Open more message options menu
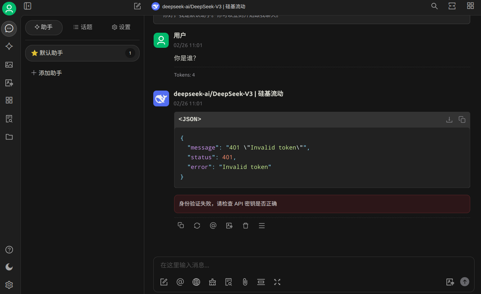 click(x=262, y=226)
